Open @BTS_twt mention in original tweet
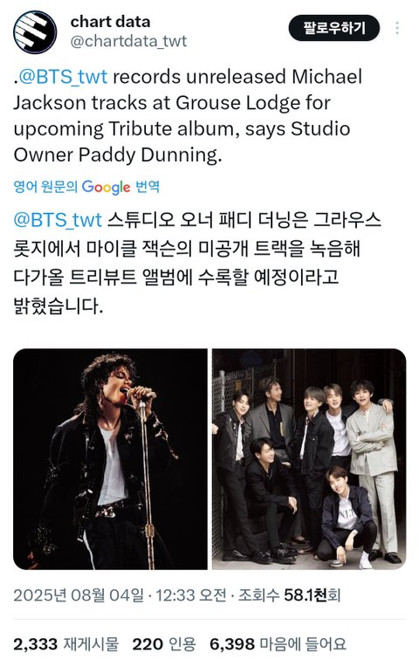Viewport: 419px width, 667px height. (x=63, y=77)
